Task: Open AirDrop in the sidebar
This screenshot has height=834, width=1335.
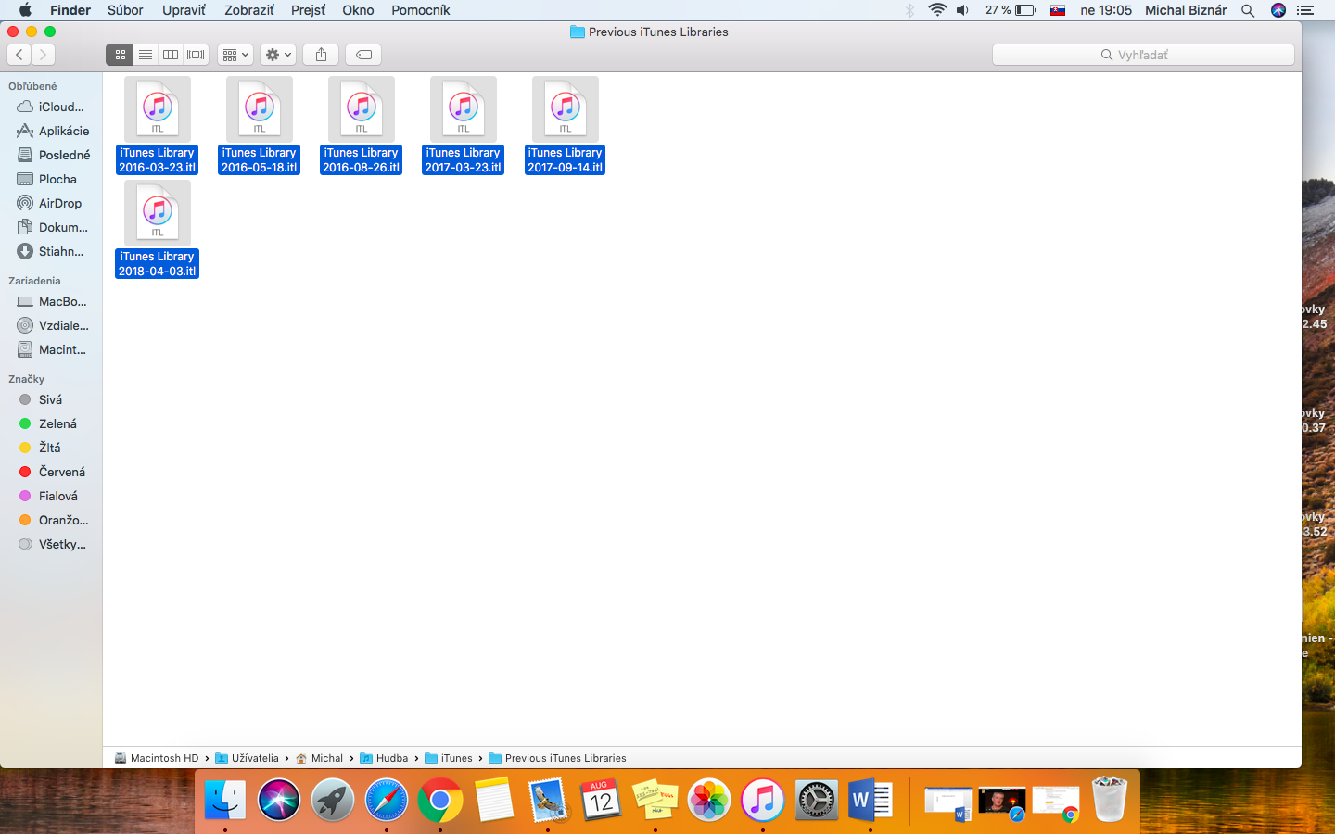Action: click(51, 203)
